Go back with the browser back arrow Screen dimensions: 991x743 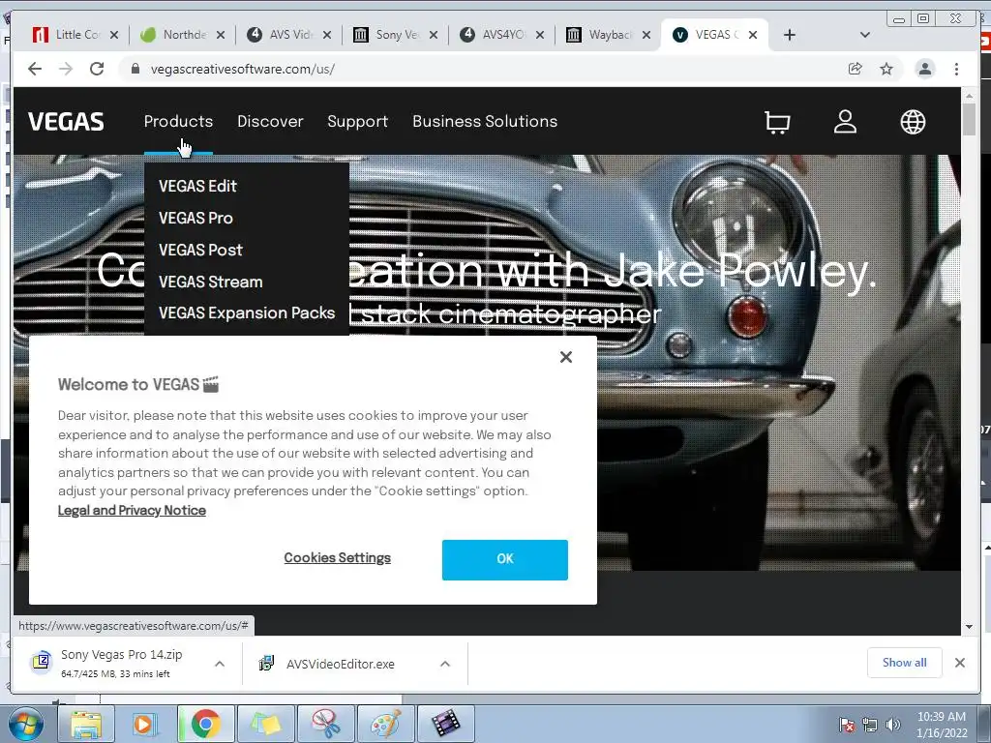tap(35, 69)
